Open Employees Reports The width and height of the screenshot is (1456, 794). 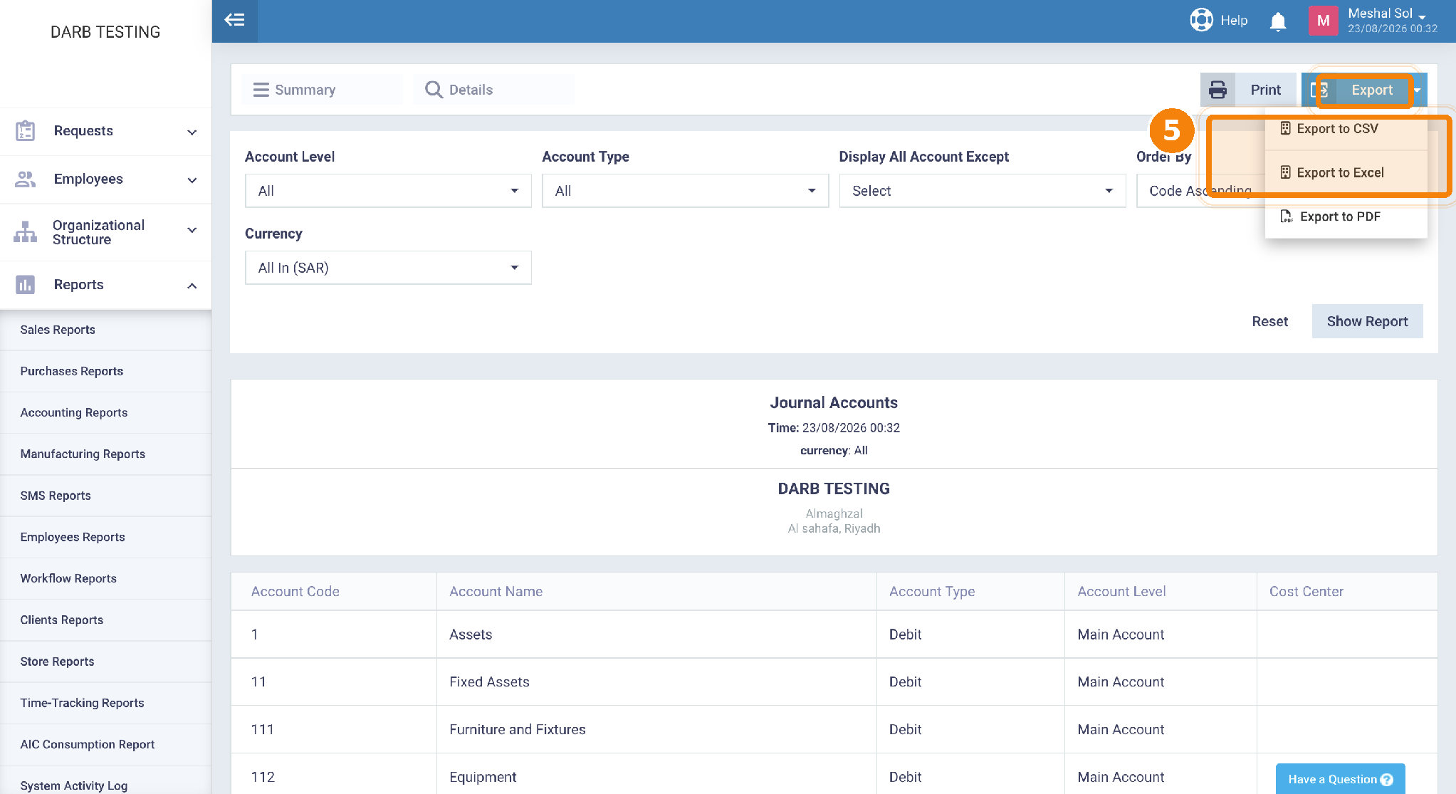[x=105, y=537]
